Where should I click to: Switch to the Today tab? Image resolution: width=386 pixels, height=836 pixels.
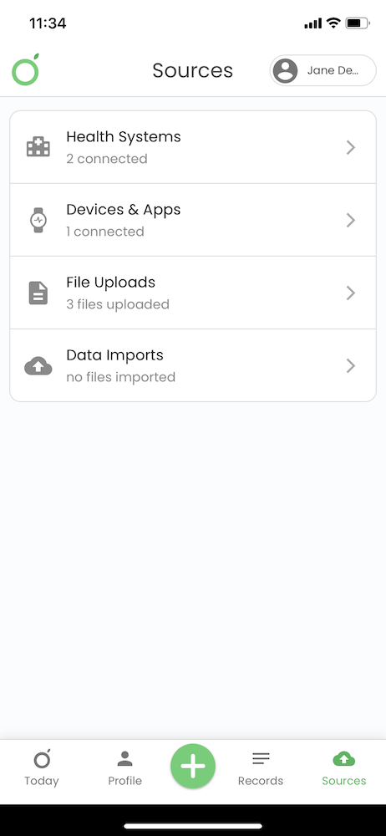[42, 767]
